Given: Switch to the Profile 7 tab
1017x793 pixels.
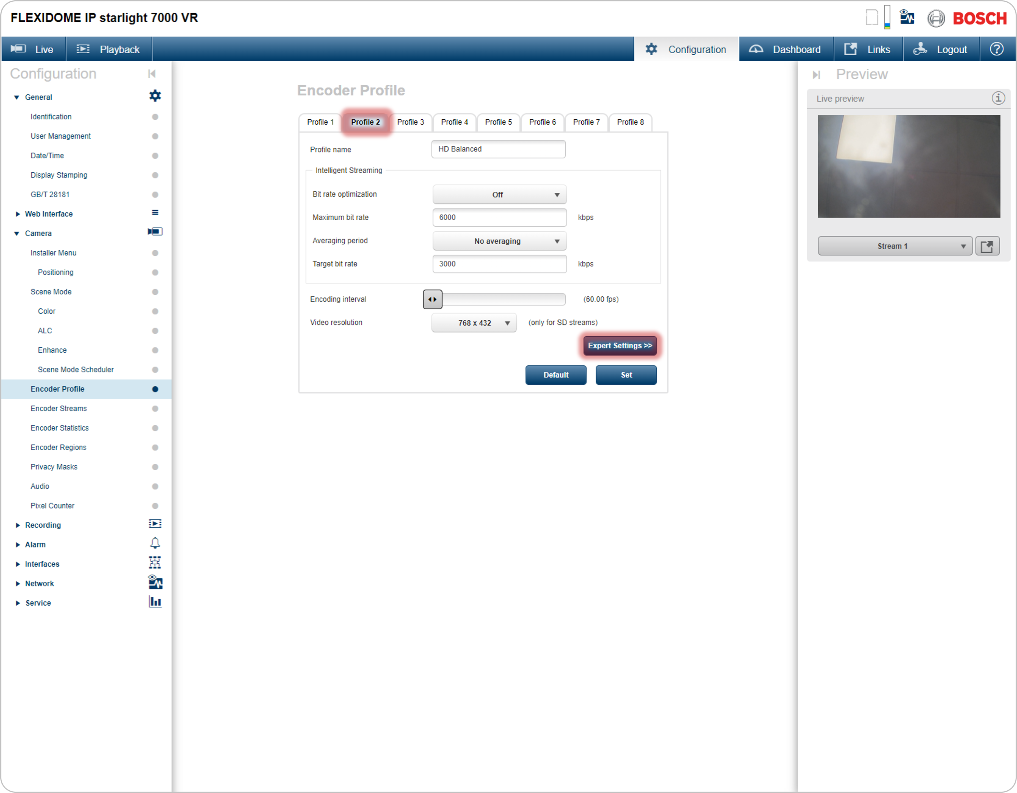Looking at the screenshot, I should [x=587, y=122].
